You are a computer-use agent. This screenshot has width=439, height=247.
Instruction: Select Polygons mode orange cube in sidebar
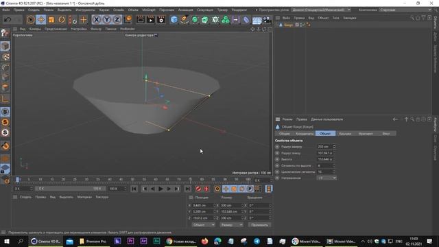pos(5,88)
